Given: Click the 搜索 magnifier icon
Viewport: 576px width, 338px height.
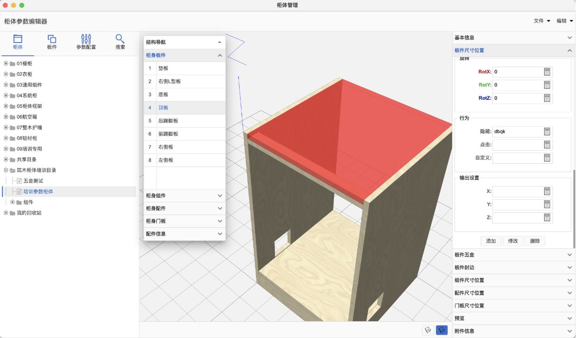Looking at the screenshot, I should click(x=120, y=42).
